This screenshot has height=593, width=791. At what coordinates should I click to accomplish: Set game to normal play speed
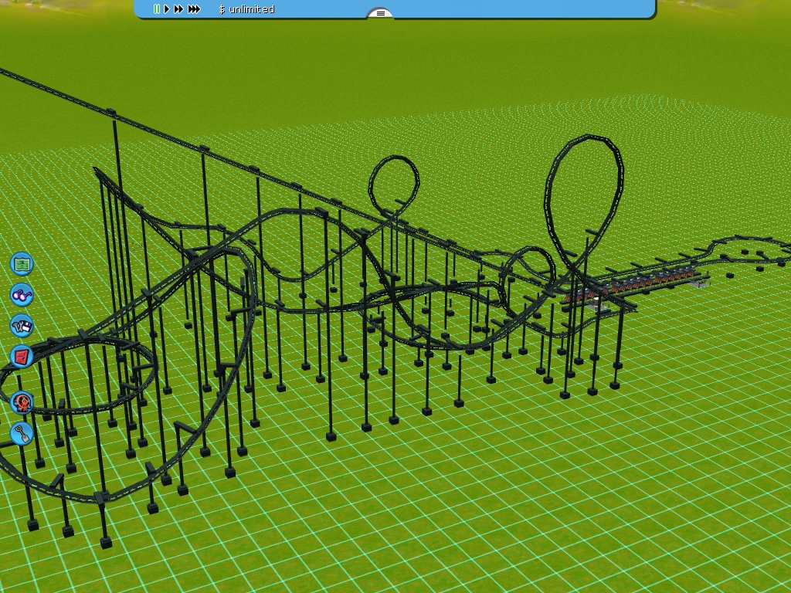point(167,9)
